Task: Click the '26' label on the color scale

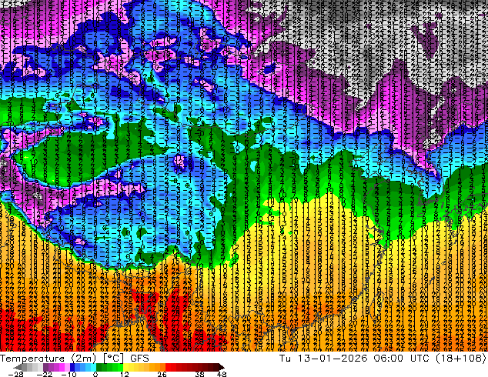Action: coord(162,374)
